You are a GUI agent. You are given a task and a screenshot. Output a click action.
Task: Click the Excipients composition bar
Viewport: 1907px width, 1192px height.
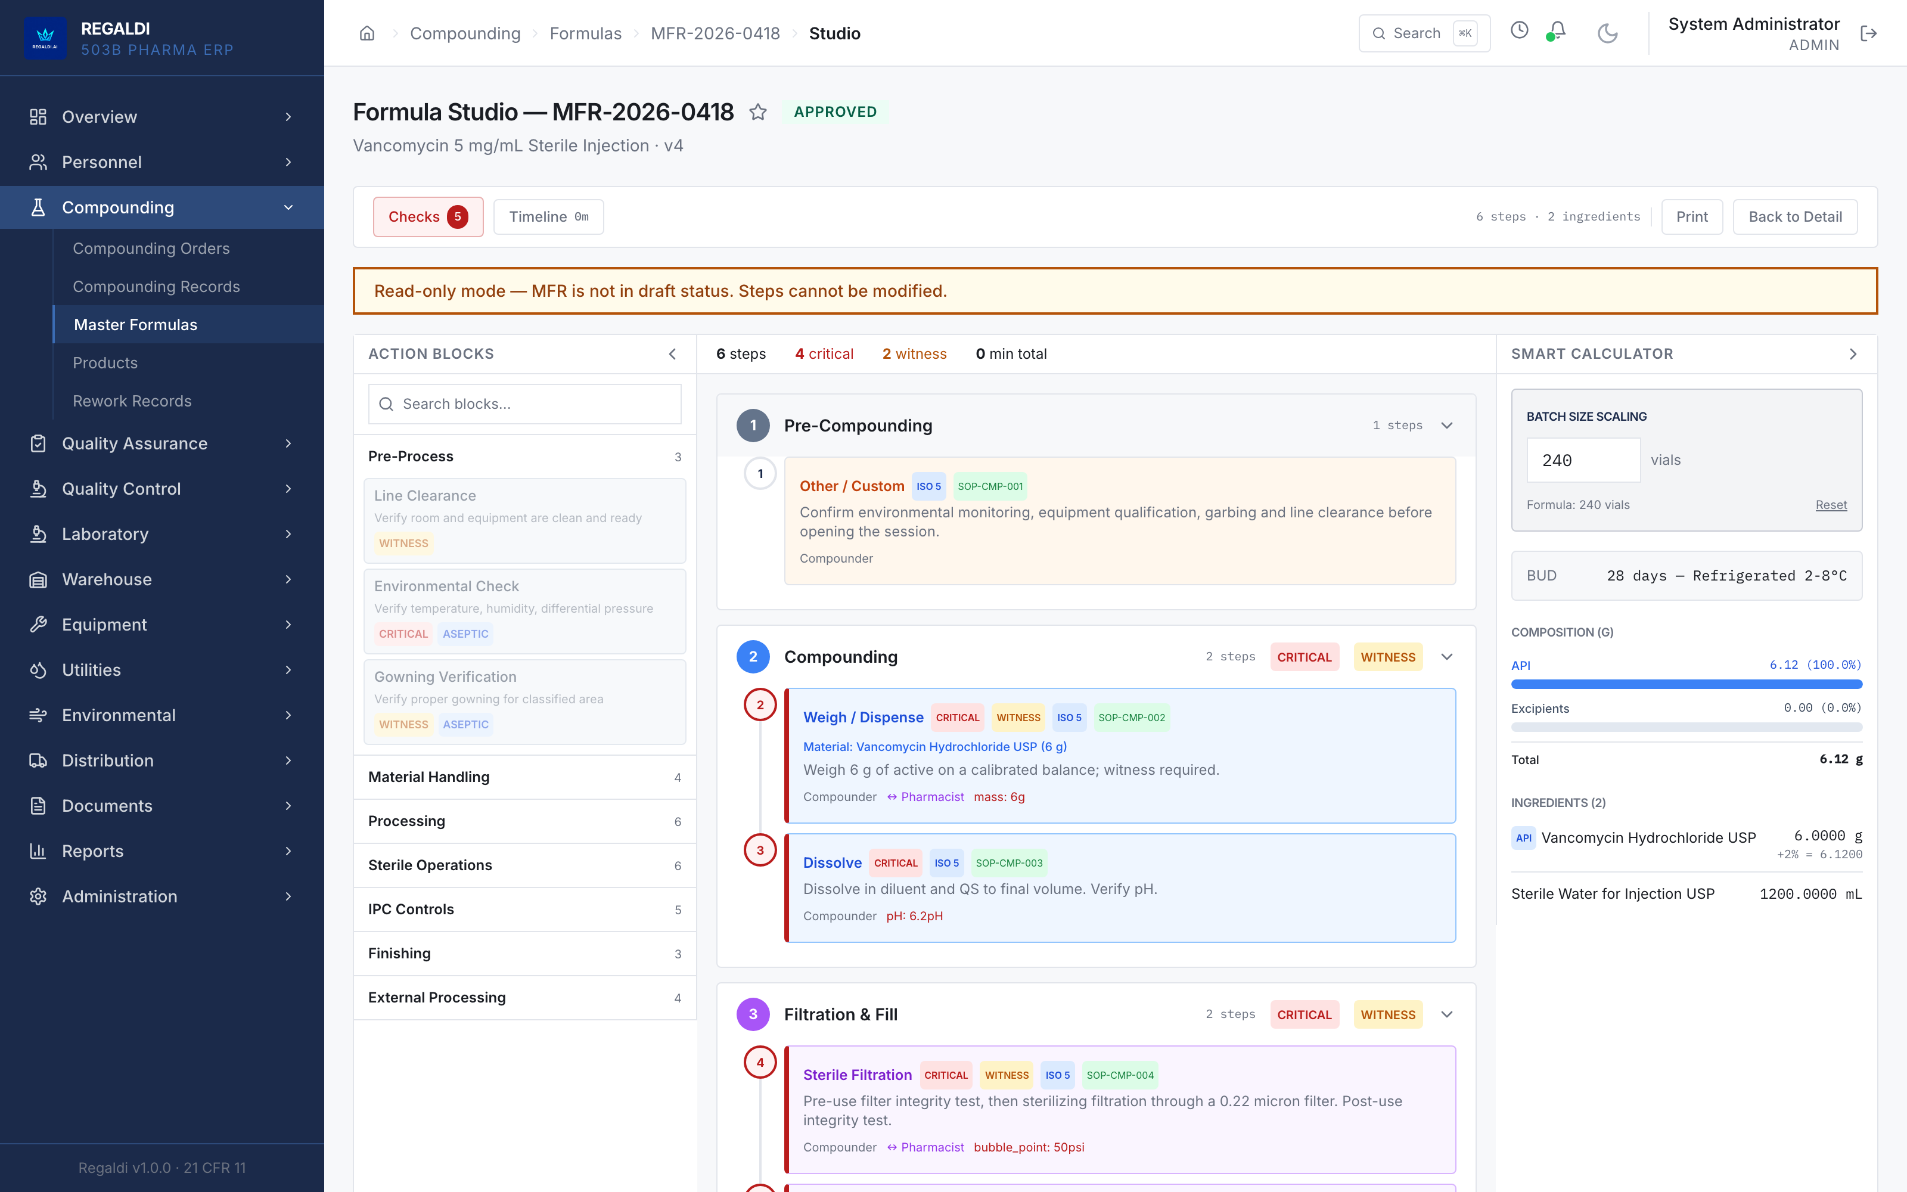(1687, 727)
